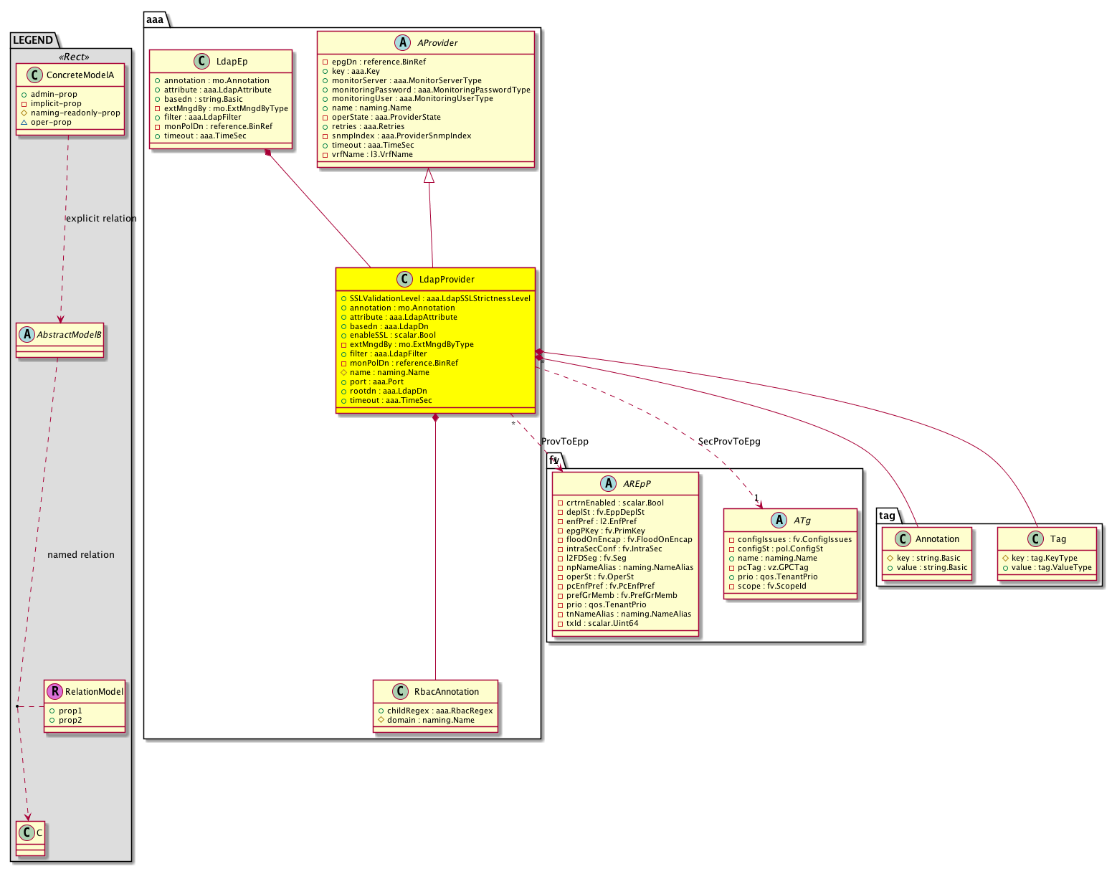Click the pink R icon of RelationModel

pyautogui.click(x=54, y=692)
